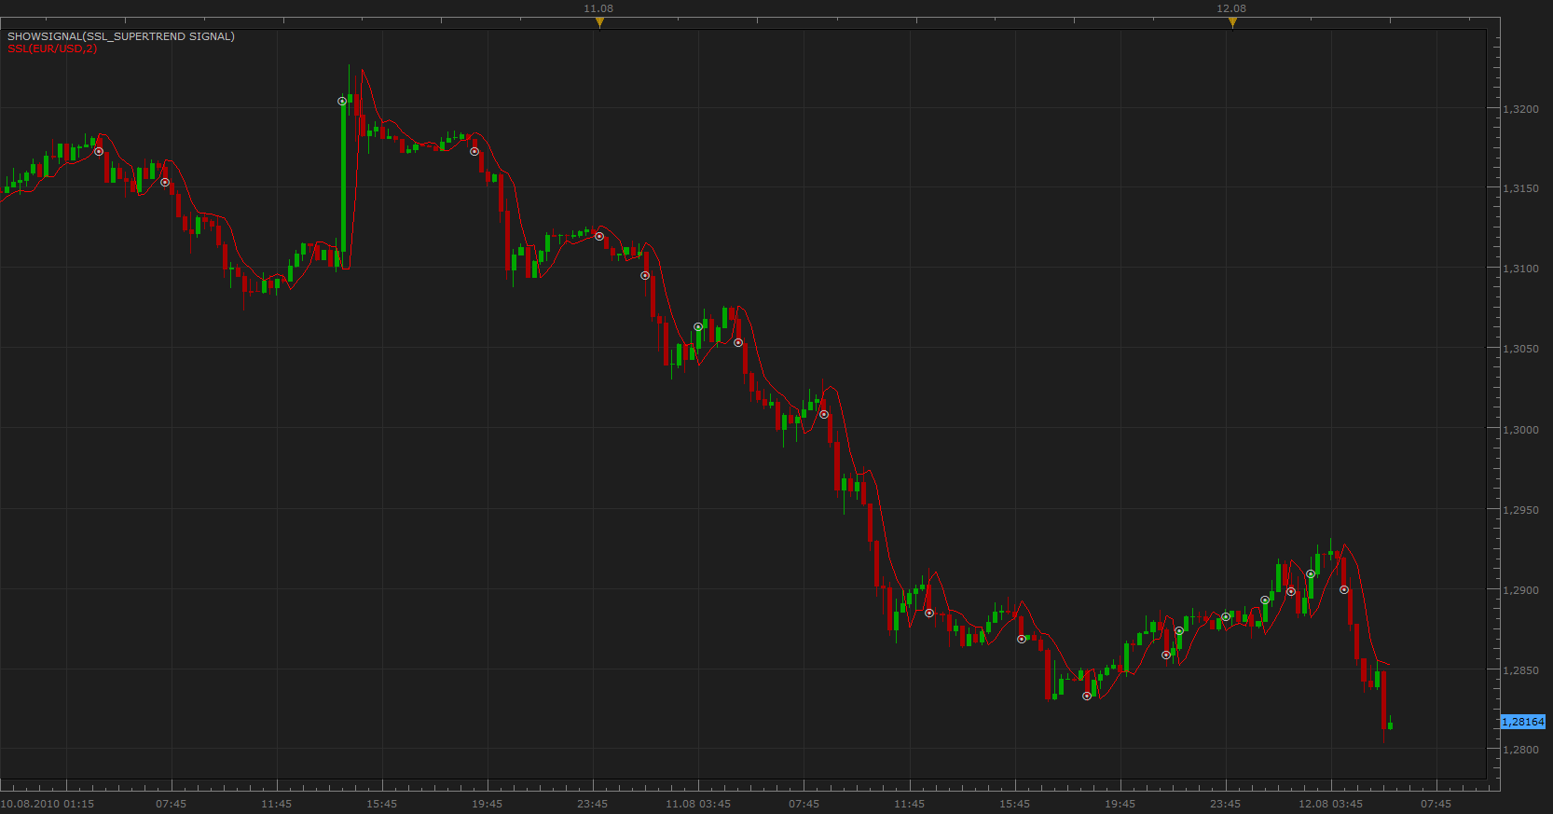
Task: Click the orange 12.08 day marker triangle
Action: click(1232, 23)
